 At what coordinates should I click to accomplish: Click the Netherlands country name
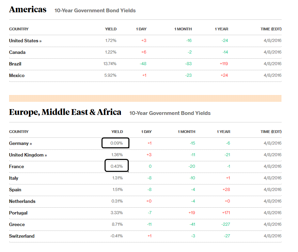(x=22, y=202)
